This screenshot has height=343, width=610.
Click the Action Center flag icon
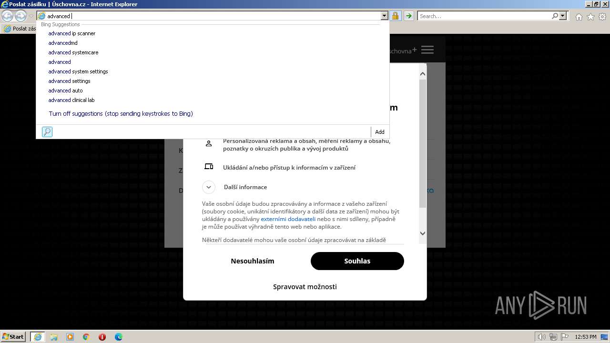[566, 337]
